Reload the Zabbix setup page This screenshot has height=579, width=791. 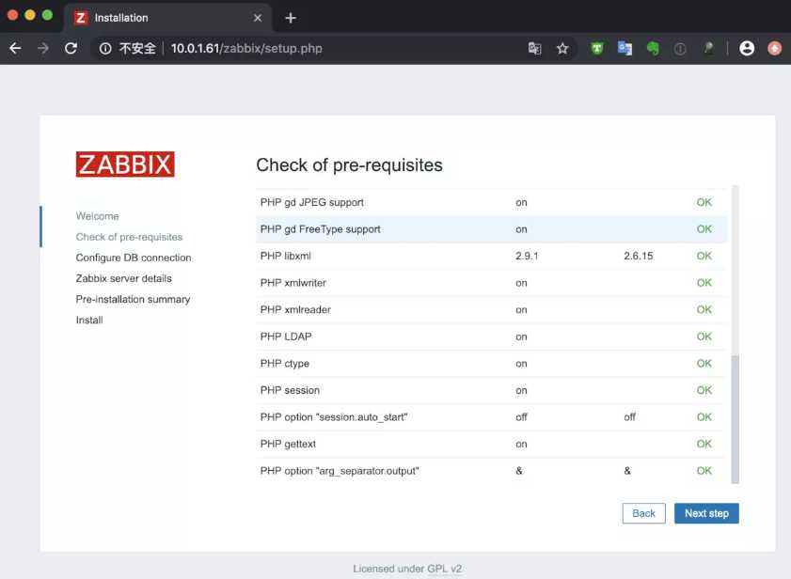pyautogui.click(x=71, y=49)
